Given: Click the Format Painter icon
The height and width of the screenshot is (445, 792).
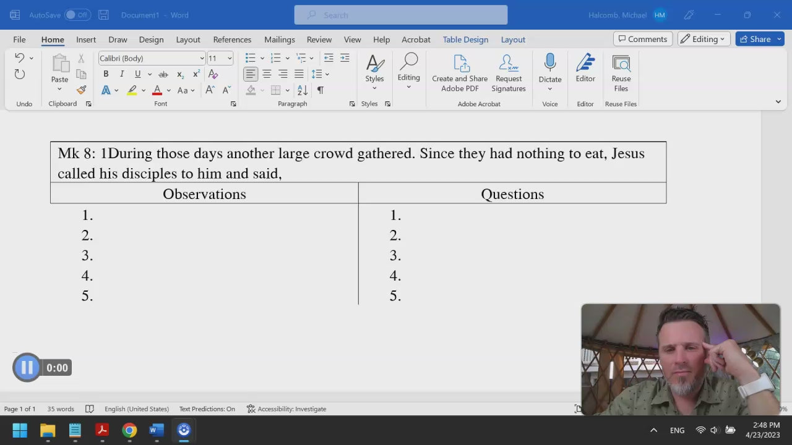Looking at the screenshot, I should pyautogui.click(x=81, y=90).
